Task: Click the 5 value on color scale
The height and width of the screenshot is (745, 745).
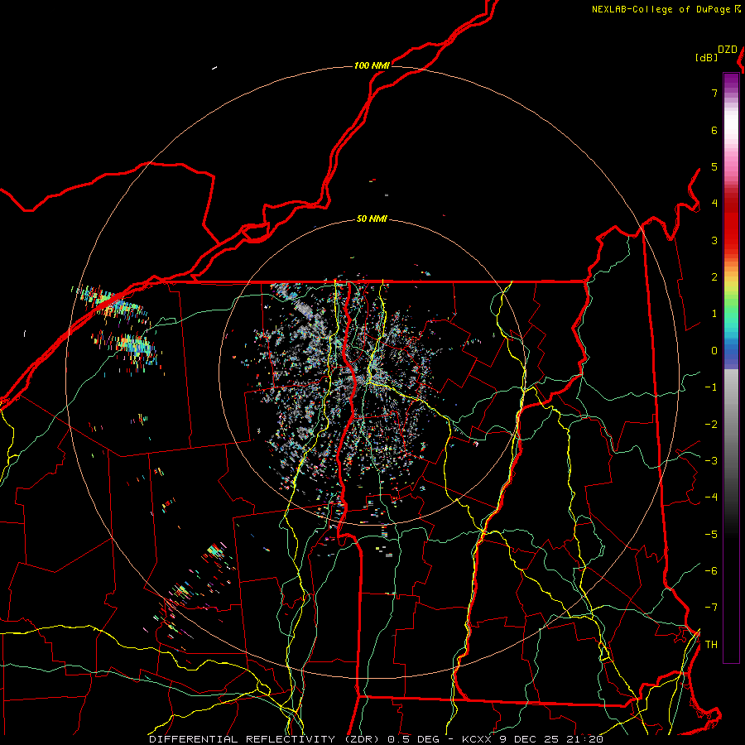Action: [x=714, y=167]
